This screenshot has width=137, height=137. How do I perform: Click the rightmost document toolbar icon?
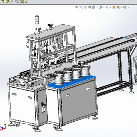[x=26, y=1]
